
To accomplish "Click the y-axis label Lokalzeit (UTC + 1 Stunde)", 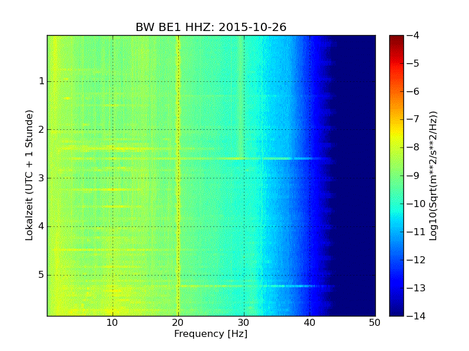I will (29, 175).
